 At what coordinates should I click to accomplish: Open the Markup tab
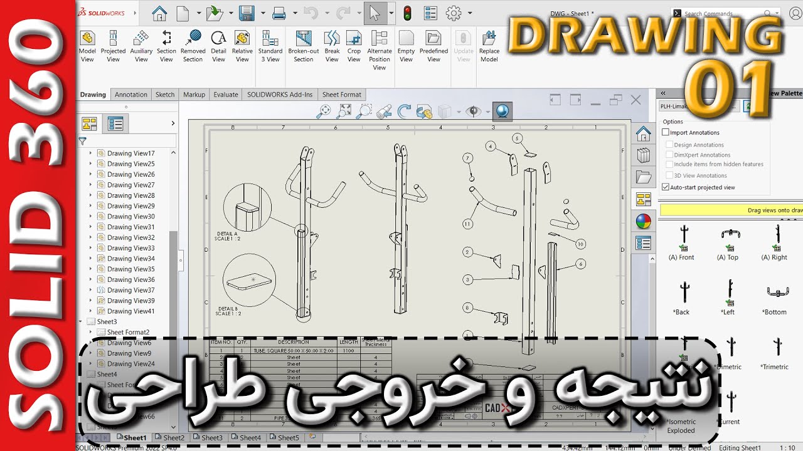pos(194,95)
